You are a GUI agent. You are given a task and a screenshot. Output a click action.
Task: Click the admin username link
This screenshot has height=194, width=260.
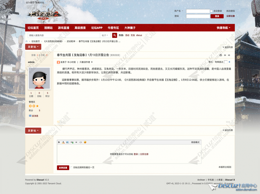tap(31, 62)
